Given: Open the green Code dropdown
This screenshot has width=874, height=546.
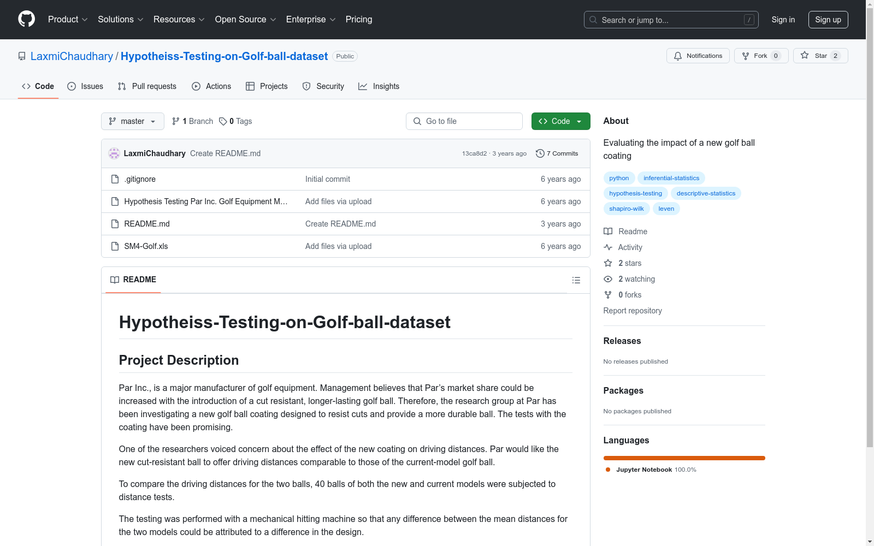Looking at the screenshot, I should pyautogui.click(x=560, y=121).
